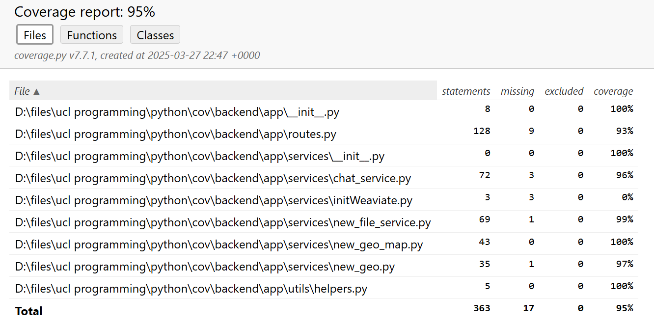Switch to the Functions tab
Viewport: 654px width, 325px height.
pyautogui.click(x=92, y=35)
